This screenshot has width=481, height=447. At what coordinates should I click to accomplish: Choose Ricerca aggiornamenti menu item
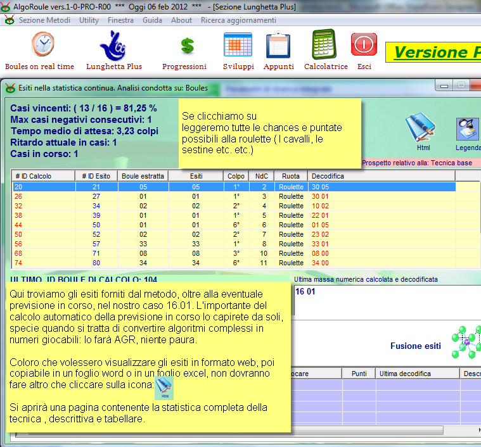coord(238,20)
